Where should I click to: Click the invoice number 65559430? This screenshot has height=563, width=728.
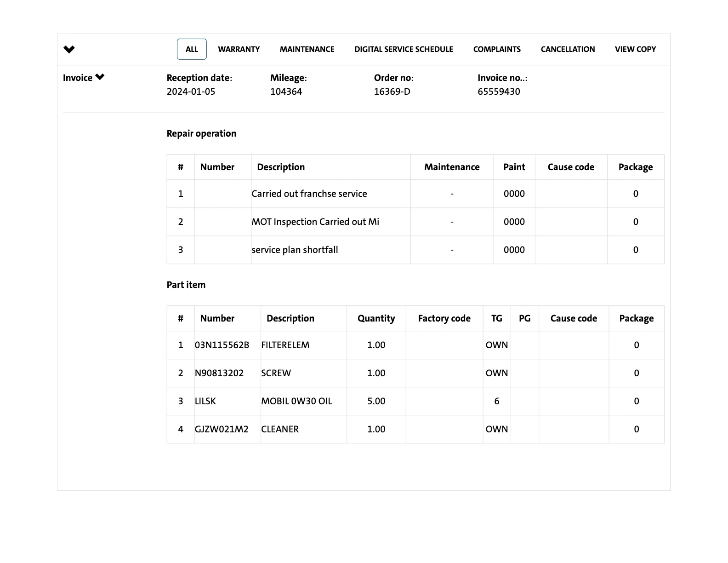pos(499,92)
